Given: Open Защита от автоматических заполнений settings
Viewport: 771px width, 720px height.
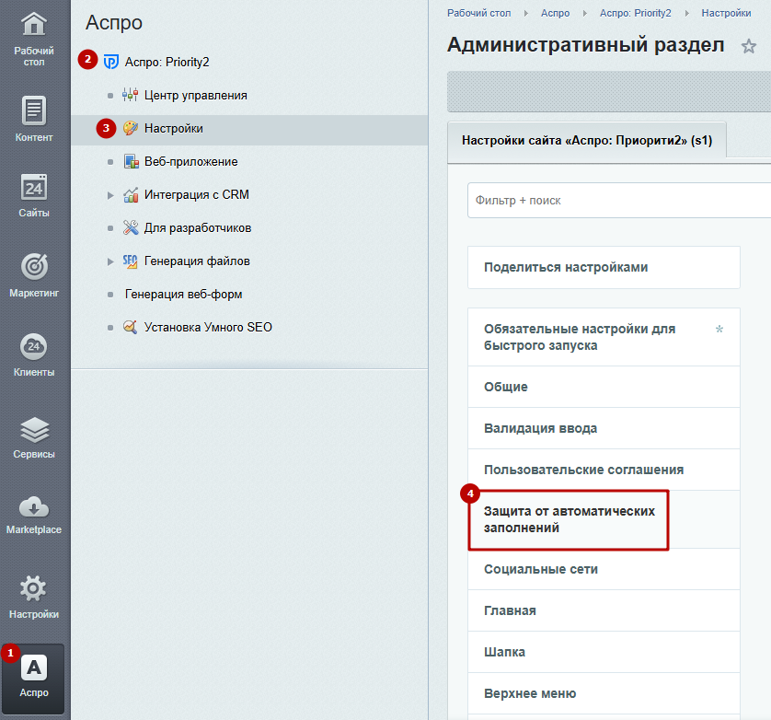Looking at the screenshot, I should pos(569,519).
